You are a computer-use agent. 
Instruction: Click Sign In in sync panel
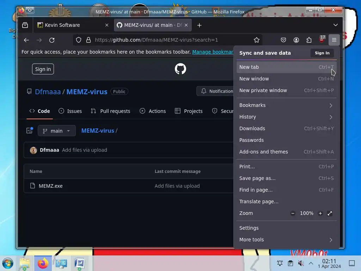[x=322, y=53]
